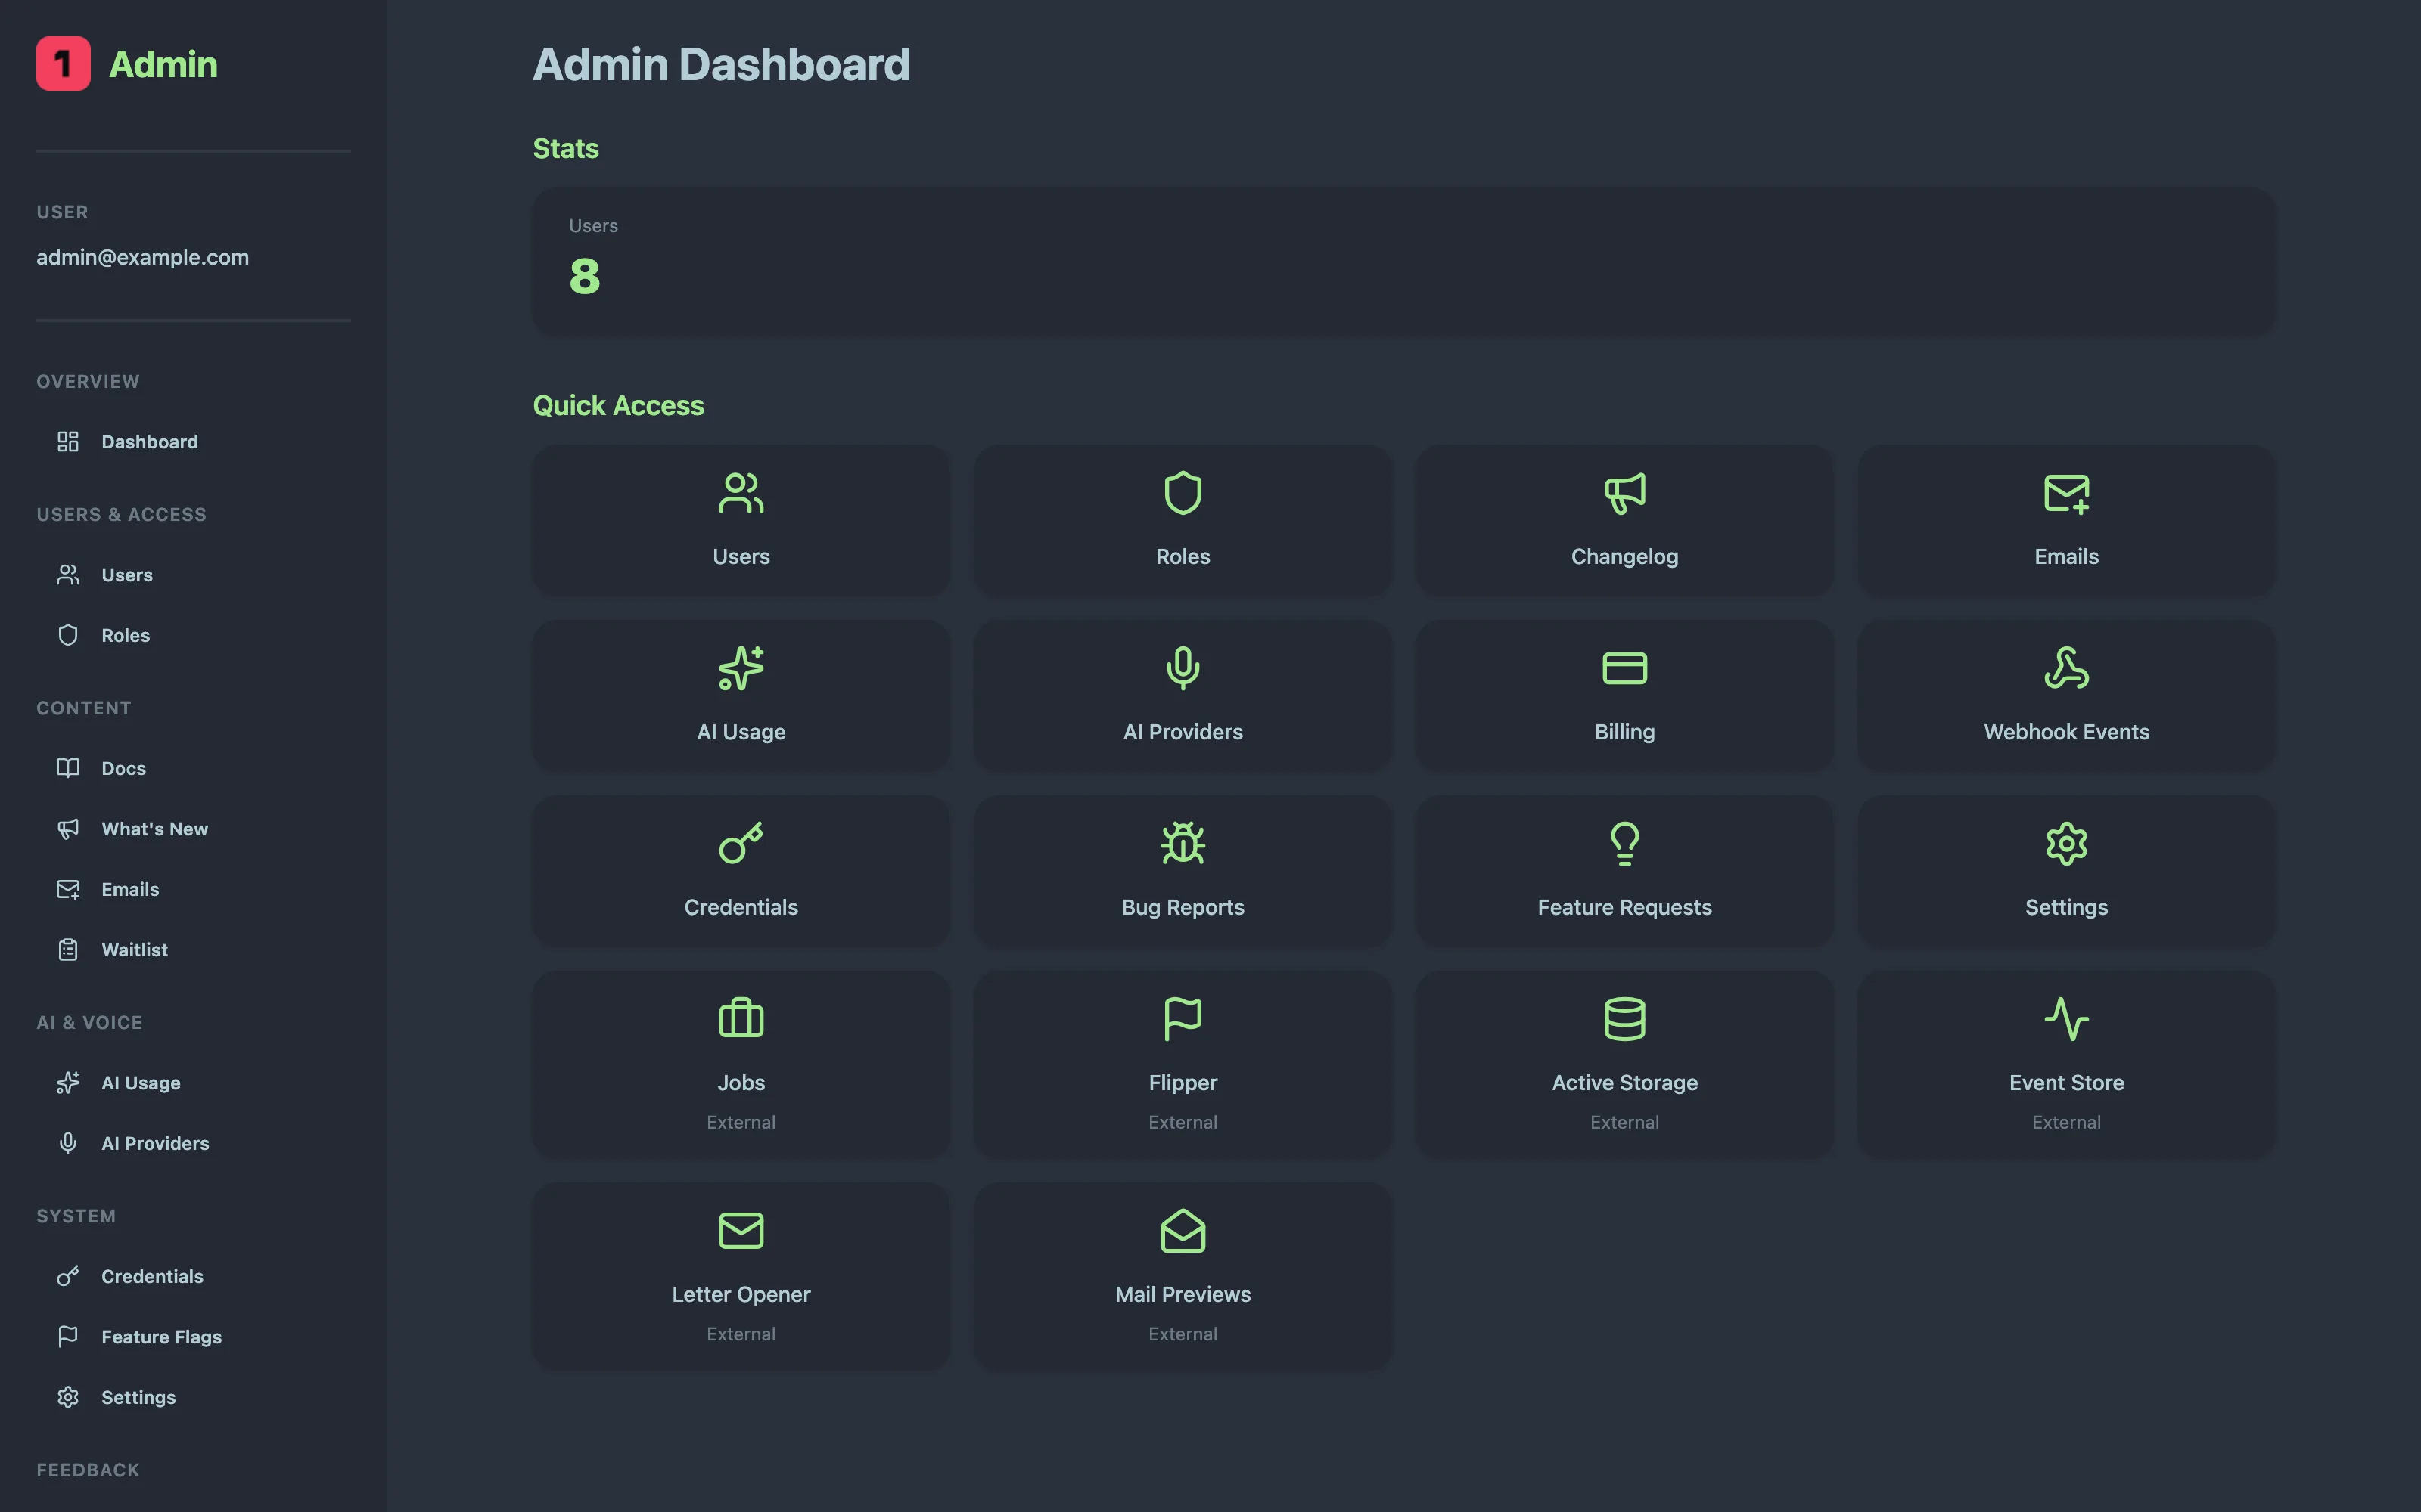Click the sidebar Docs book icon
This screenshot has width=2421, height=1512.
[x=68, y=768]
